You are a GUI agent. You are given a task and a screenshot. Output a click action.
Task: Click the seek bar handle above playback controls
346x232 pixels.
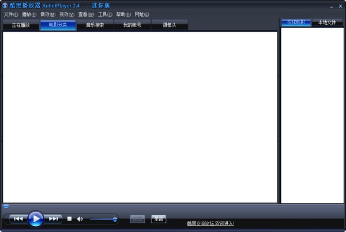click(x=6, y=206)
